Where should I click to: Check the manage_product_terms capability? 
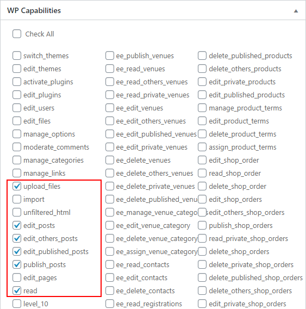coord(202,108)
